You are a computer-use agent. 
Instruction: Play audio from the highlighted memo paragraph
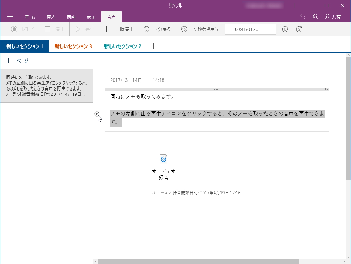96,113
